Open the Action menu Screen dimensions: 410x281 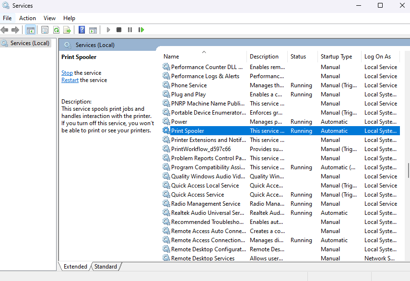point(27,18)
